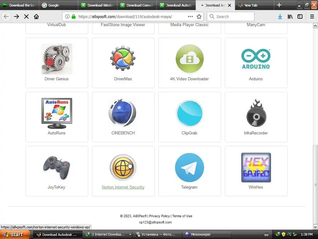Click the page scrollbar down arrow
The height and width of the screenshot is (239, 318).
pos(316,227)
